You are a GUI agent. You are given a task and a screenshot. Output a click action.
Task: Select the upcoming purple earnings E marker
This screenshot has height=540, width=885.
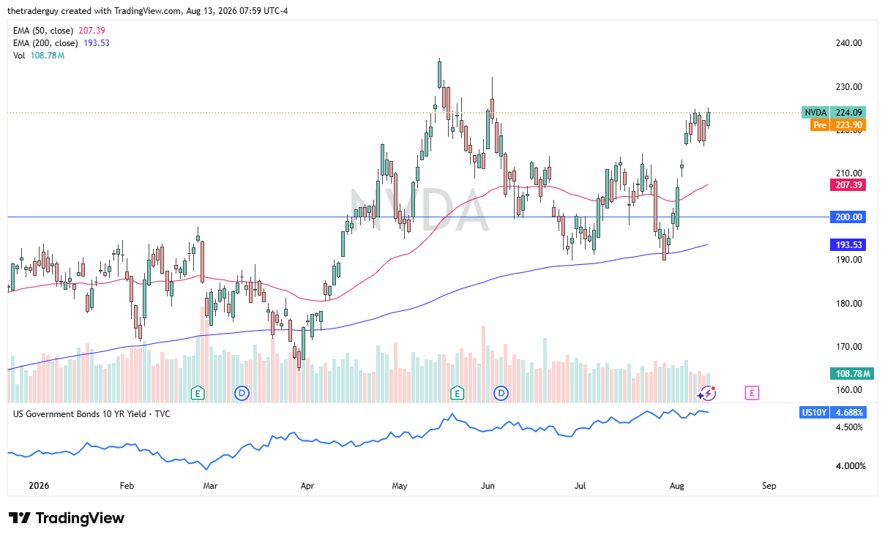pos(752,393)
